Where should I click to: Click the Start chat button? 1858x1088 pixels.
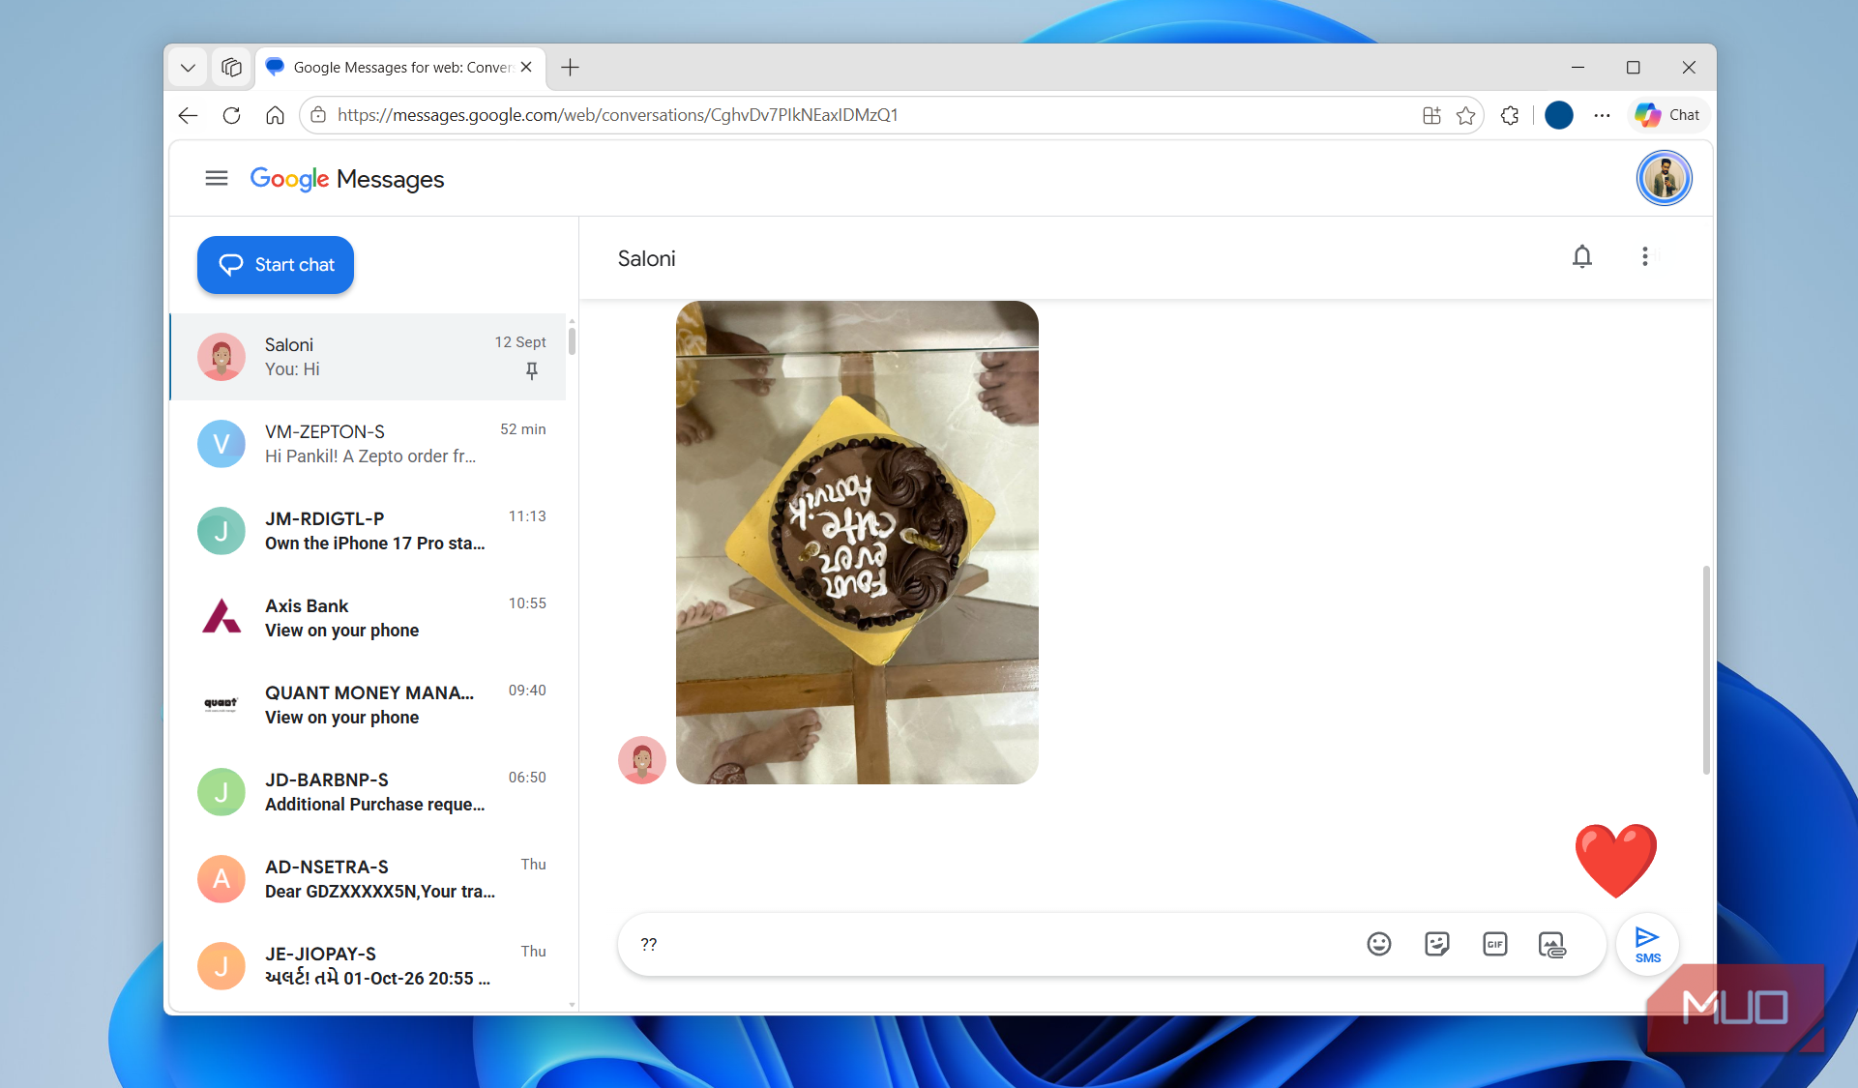point(276,265)
